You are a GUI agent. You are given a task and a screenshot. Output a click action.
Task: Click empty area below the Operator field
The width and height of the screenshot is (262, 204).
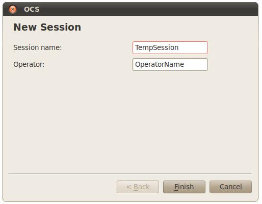coord(130,119)
